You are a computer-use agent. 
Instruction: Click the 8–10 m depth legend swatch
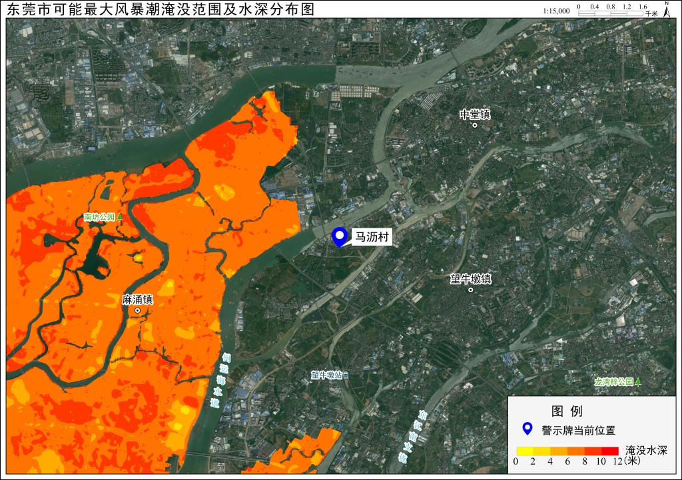(x=593, y=451)
